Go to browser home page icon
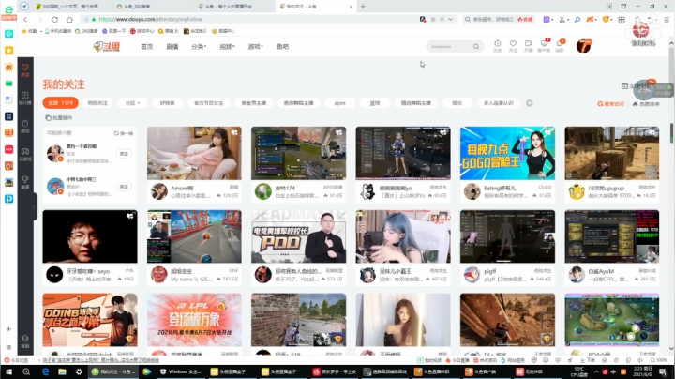The image size is (675, 379). pos(69,20)
